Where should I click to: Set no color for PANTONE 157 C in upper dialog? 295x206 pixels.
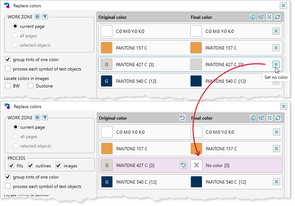(x=276, y=48)
